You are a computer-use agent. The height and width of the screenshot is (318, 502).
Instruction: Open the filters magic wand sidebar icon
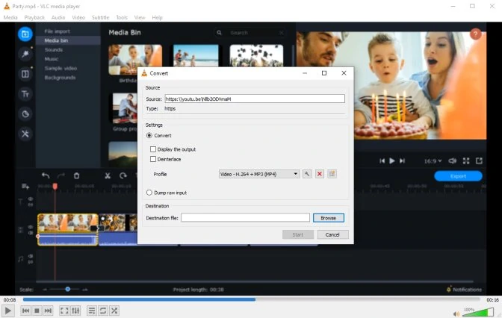(x=25, y=54)
